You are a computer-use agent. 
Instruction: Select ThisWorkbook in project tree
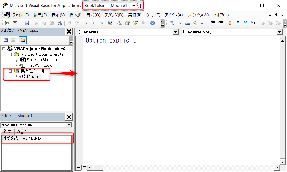pos(39,65)
